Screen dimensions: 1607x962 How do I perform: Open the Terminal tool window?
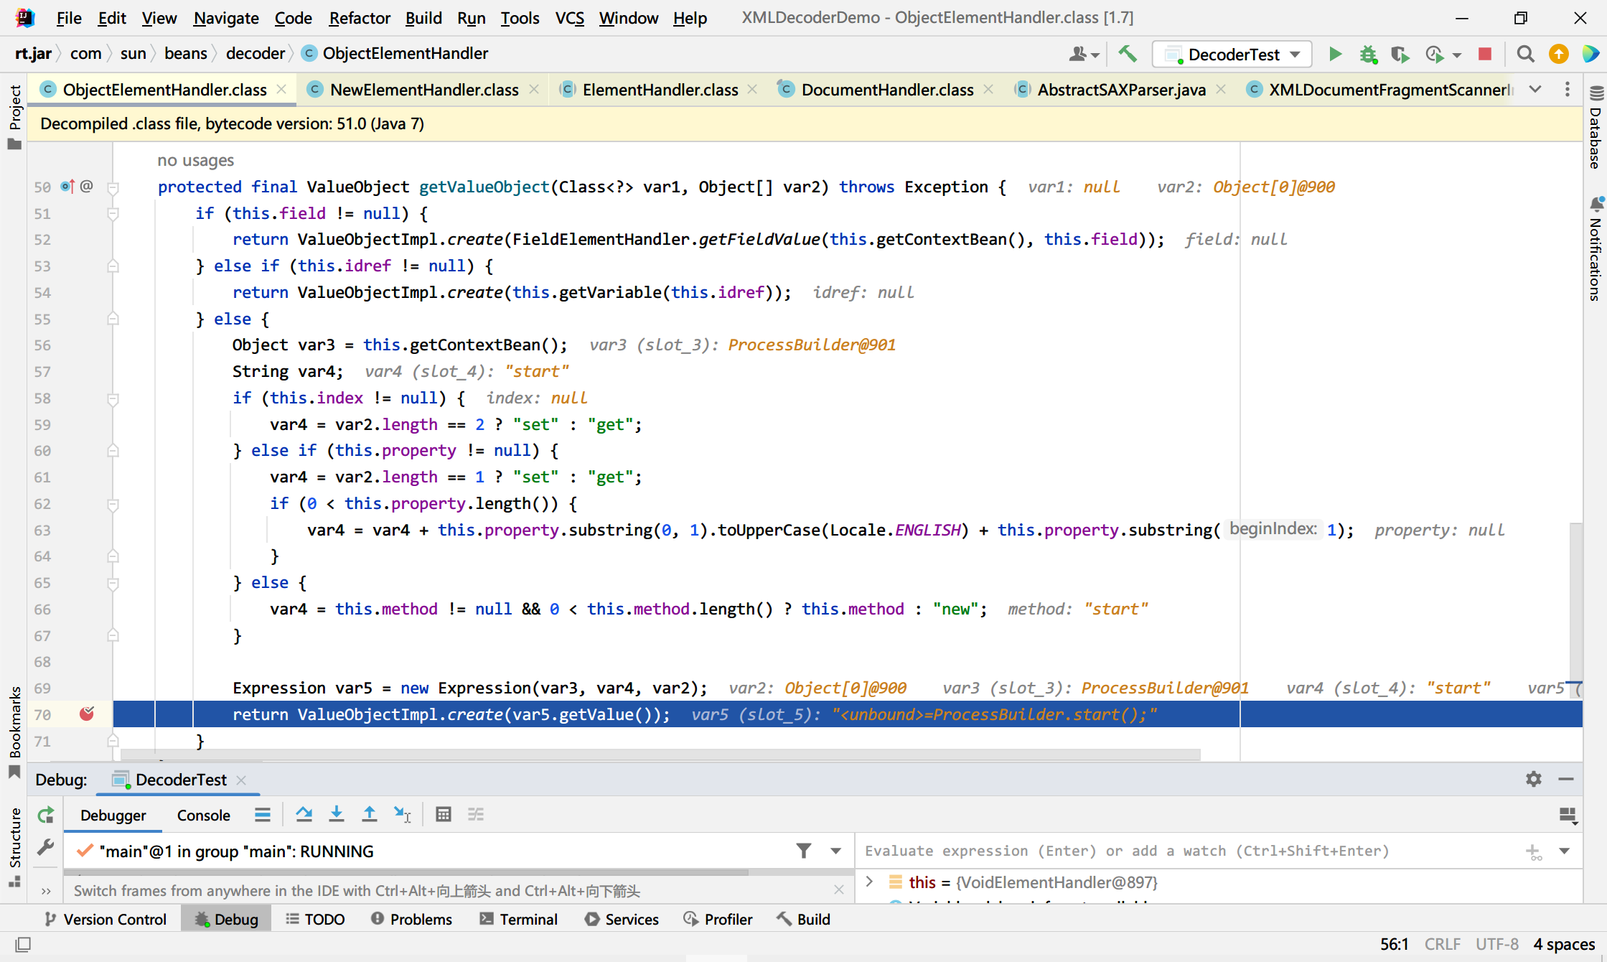click(518, 919)
